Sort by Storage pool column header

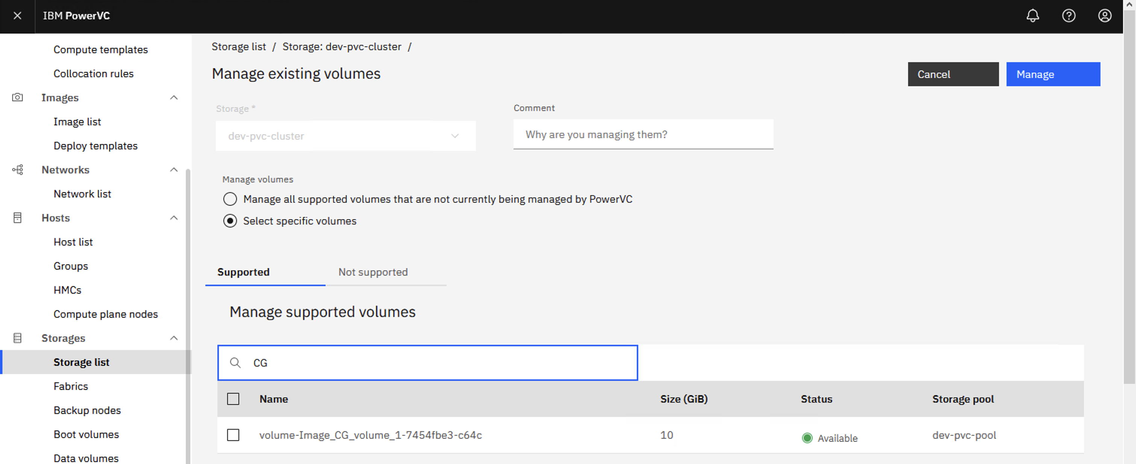963,399
